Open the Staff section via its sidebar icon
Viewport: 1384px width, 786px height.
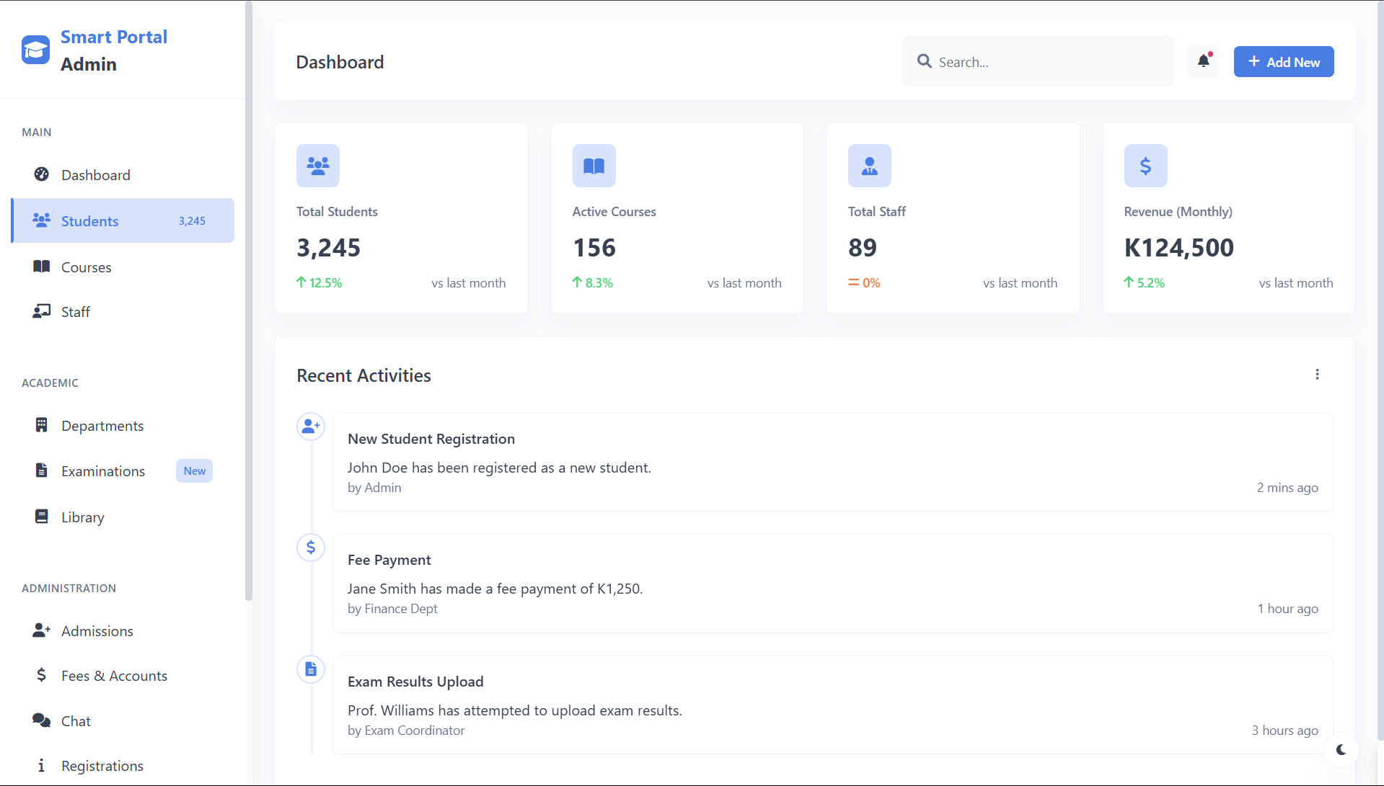pos(41,311)
